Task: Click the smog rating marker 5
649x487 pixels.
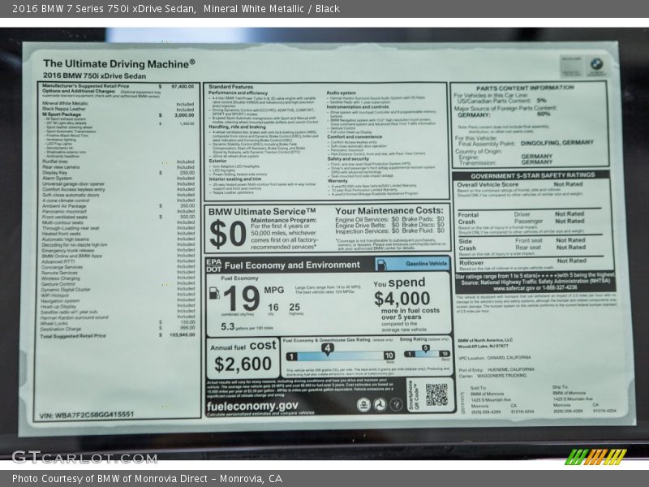Action: (x=427, y=348)
